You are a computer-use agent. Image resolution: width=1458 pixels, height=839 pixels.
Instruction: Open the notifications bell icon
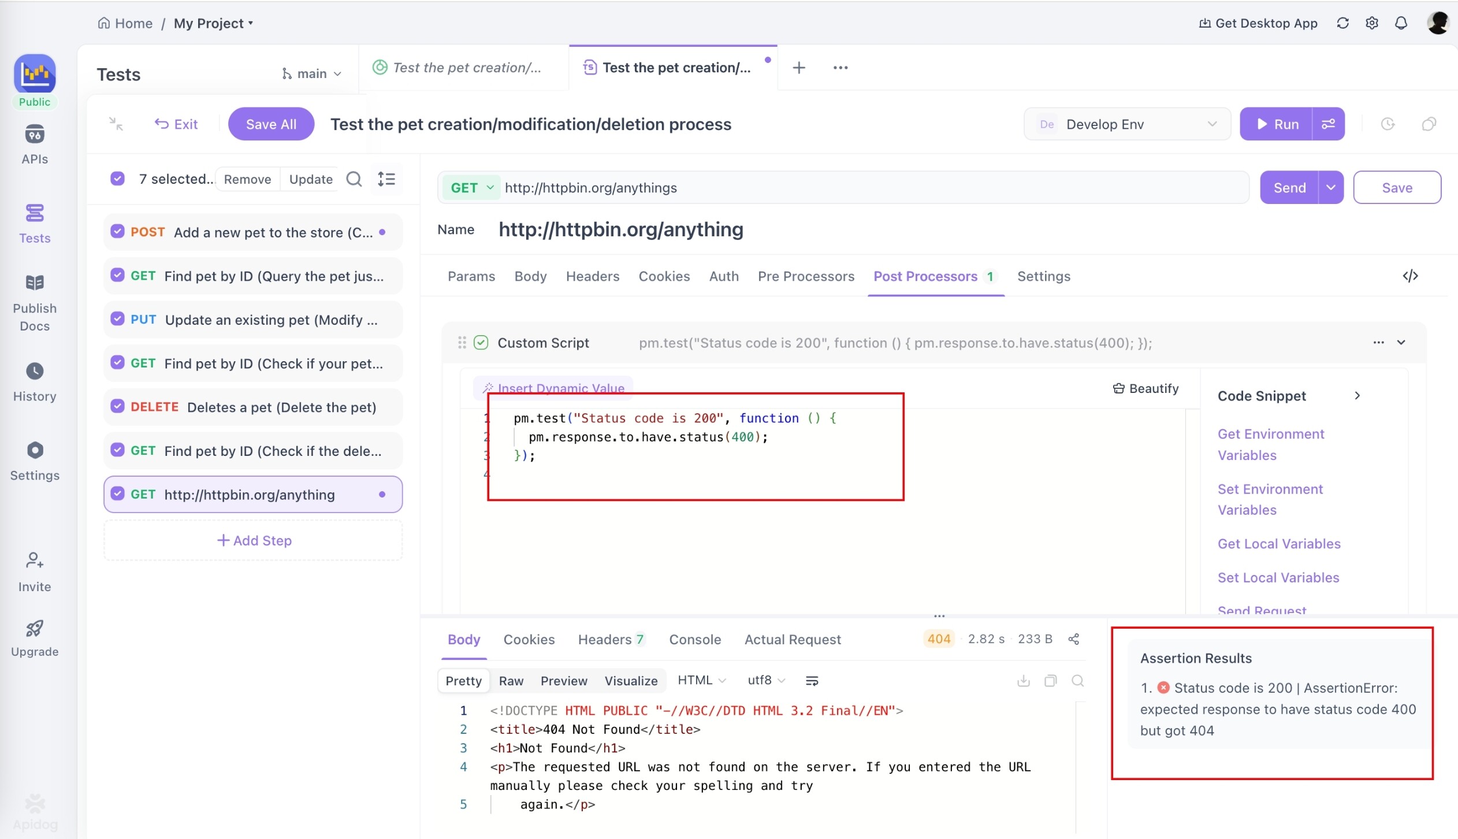pos(1401,23)
